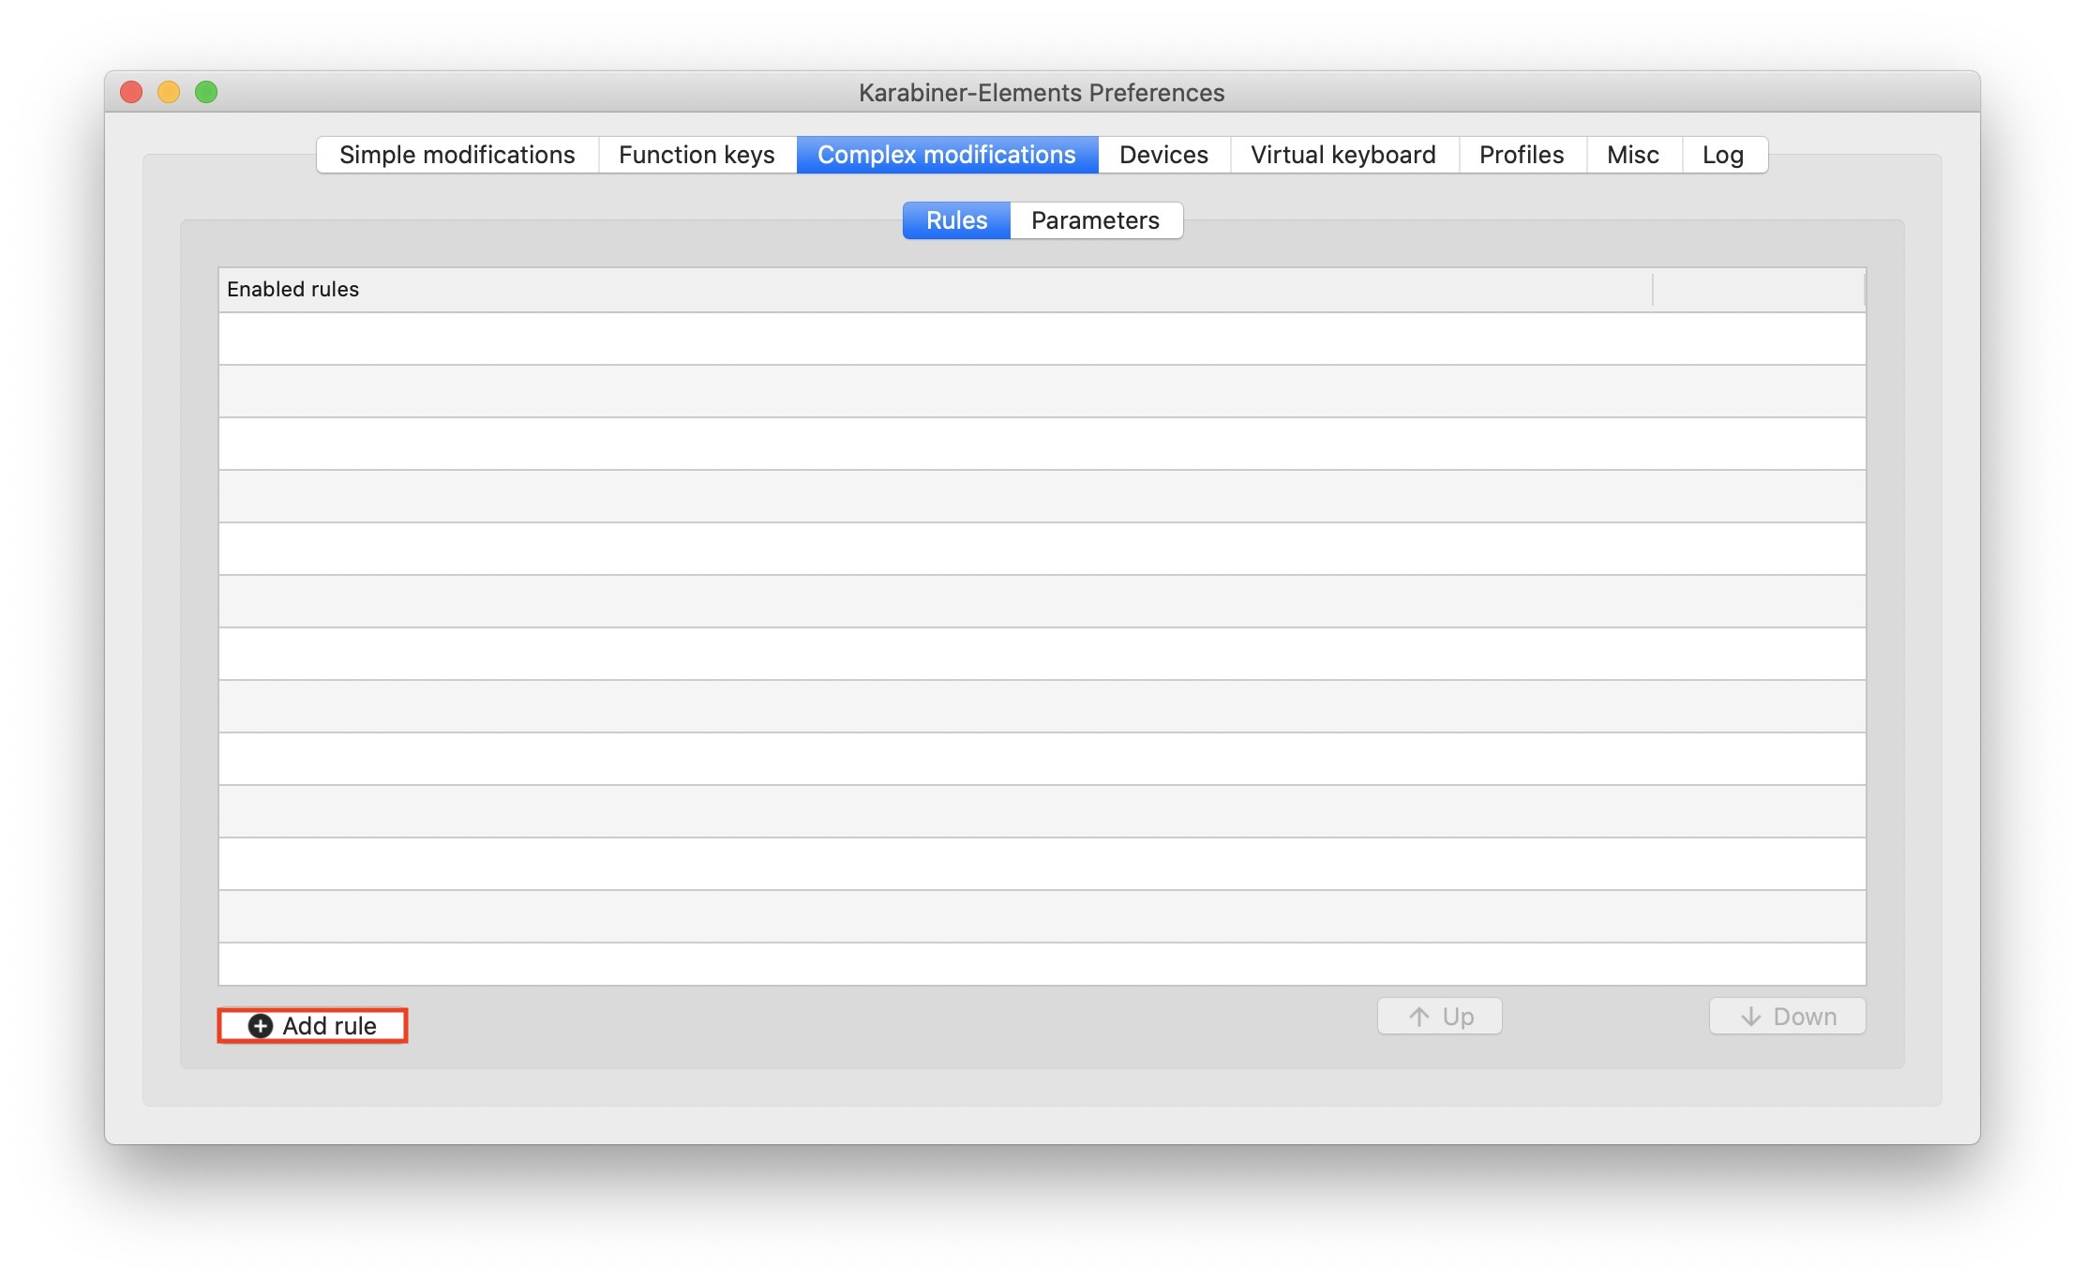Go to the Devices tab
Screen dimensions: 2085x1283
[x=1162, y=155]
